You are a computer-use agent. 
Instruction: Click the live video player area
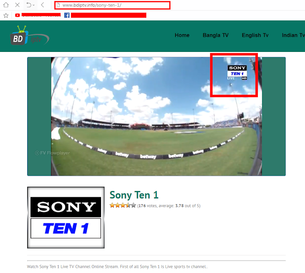tap(156, 116)
